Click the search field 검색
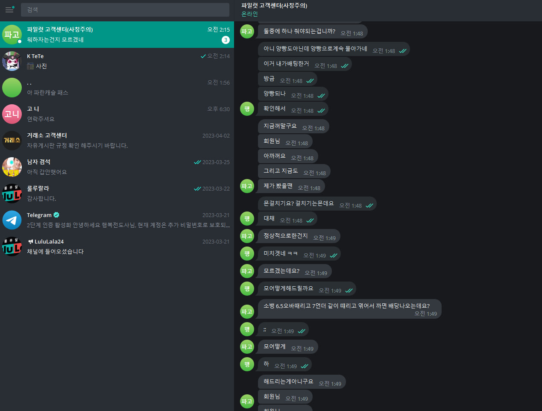Screen dimensions: 542x411 point(125,9)
